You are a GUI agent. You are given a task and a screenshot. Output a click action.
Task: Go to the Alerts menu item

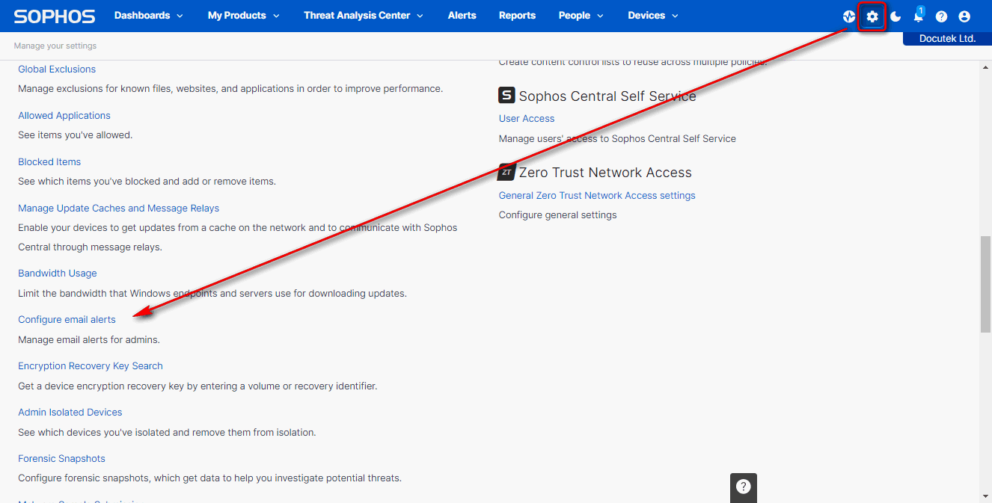[462, 16]
